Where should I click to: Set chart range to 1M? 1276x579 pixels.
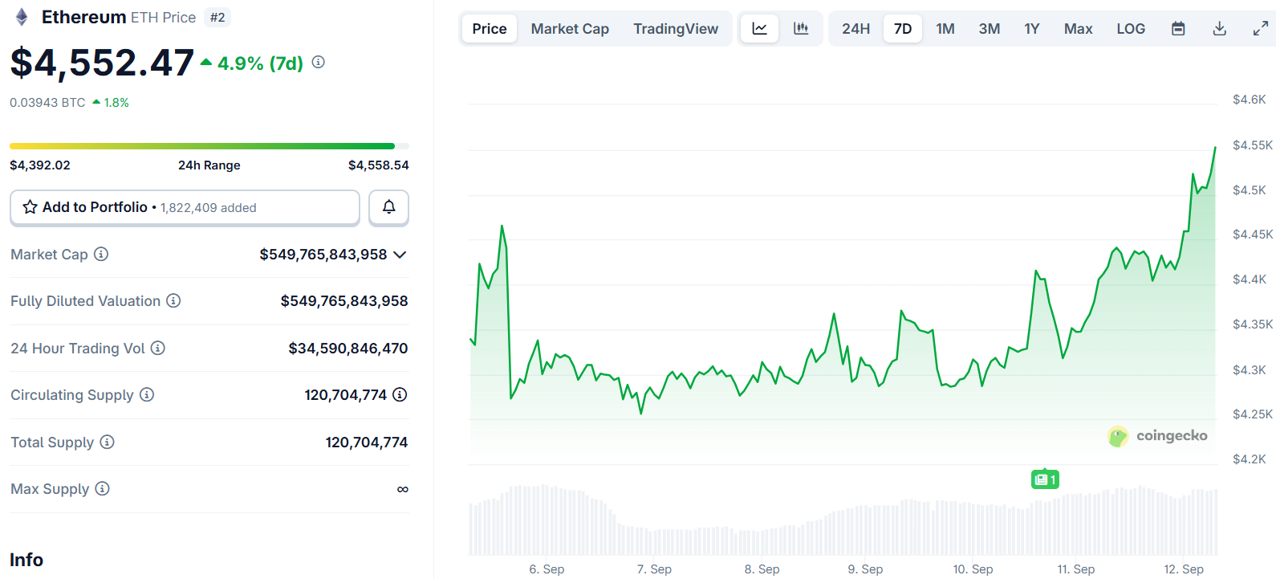point(945,29)
